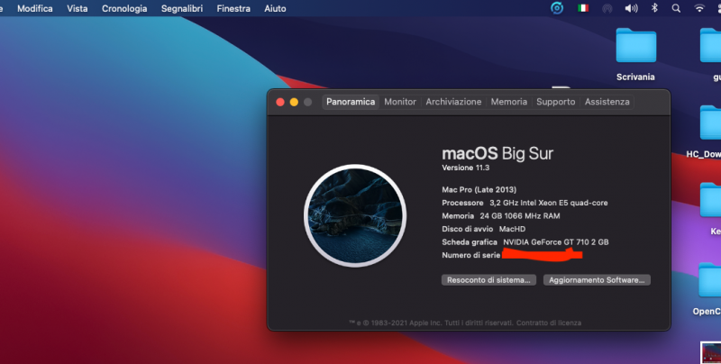Image resolution: width=721 pixels, height=364 pixels.
Task: Click the NVIDIA GeForce GT 710 text
Action: click(555, 241)
